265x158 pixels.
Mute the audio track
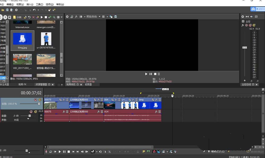point(31,111)
